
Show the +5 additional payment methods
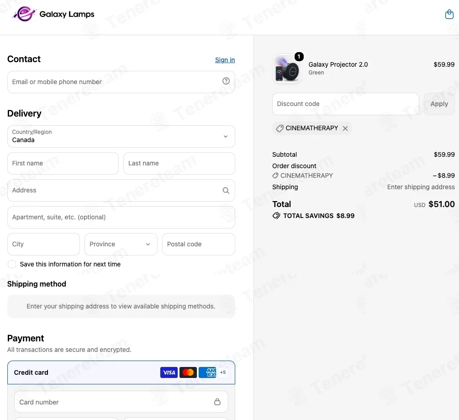point(223,372)
